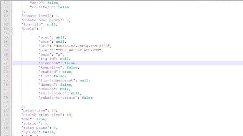The image size is (243, 136).
Task: Click the "daemon" key
Action: click(47, 85)
